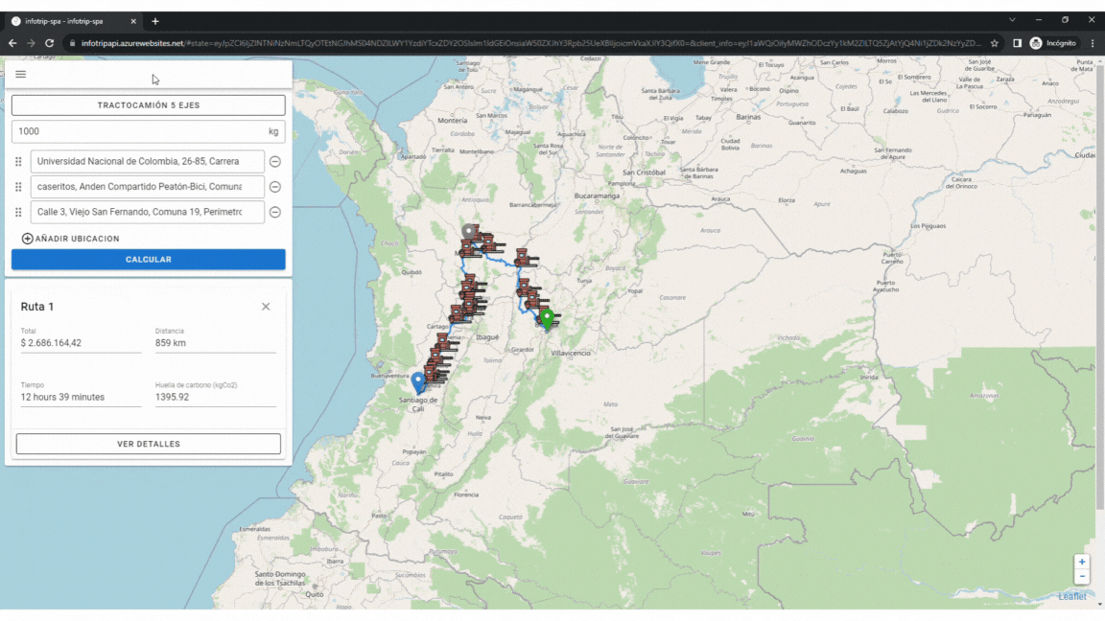Bookmark this page with the star icon
The image size is (1105, 621).
(995, 43)
